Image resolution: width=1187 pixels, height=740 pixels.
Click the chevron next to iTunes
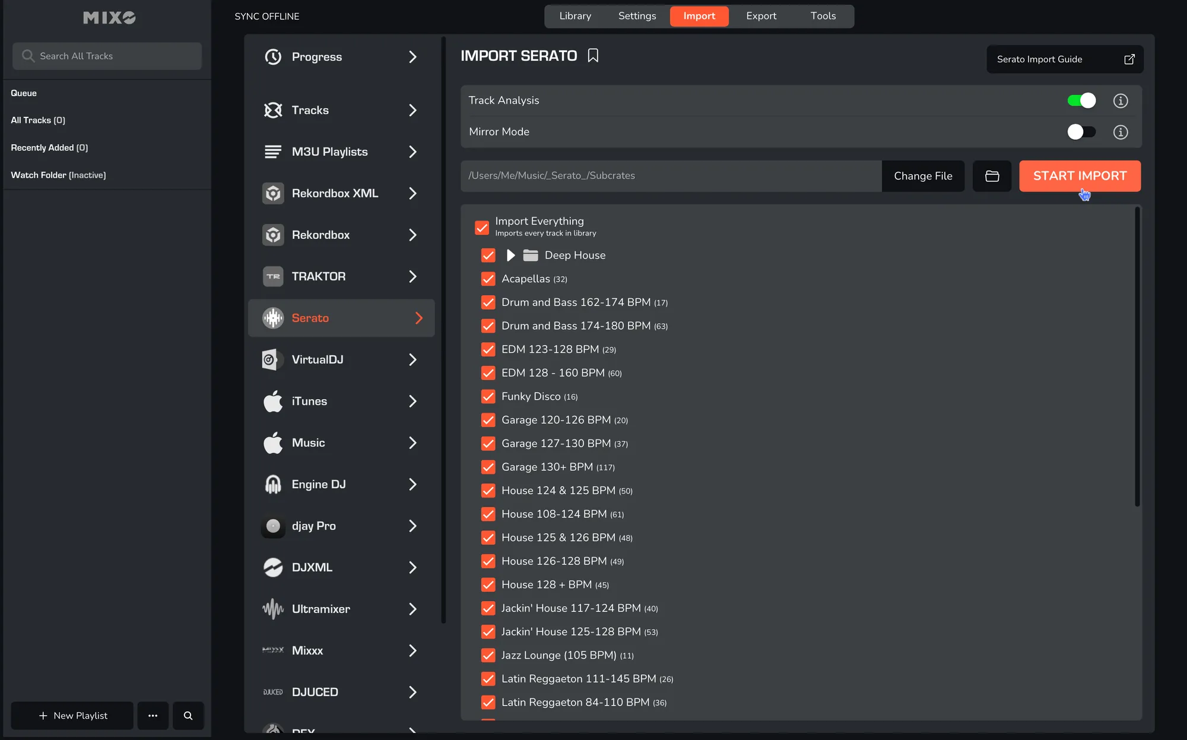coord(412,401)
